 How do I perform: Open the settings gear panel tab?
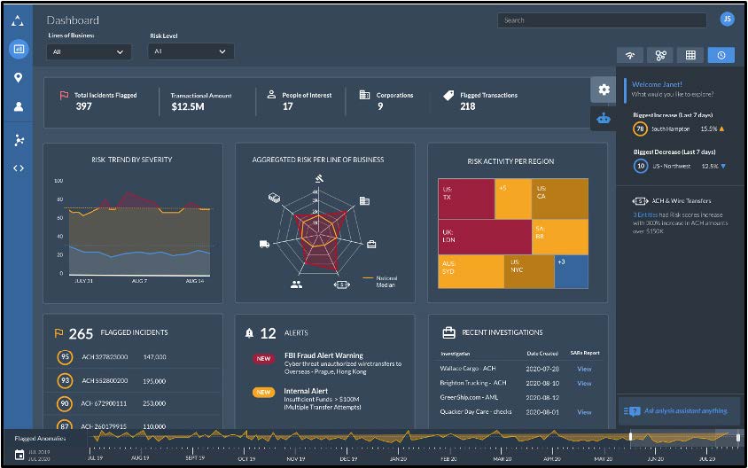[x=604, y=90]
